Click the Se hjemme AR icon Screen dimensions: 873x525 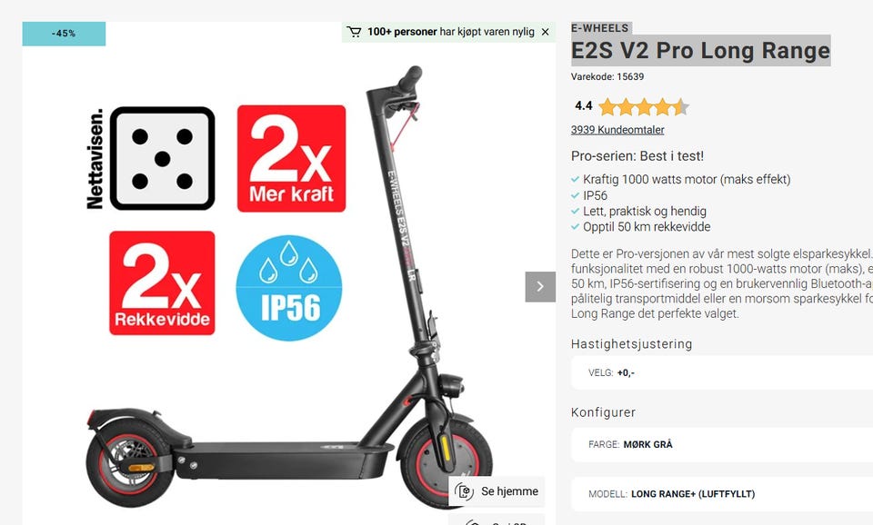[465, 491]
